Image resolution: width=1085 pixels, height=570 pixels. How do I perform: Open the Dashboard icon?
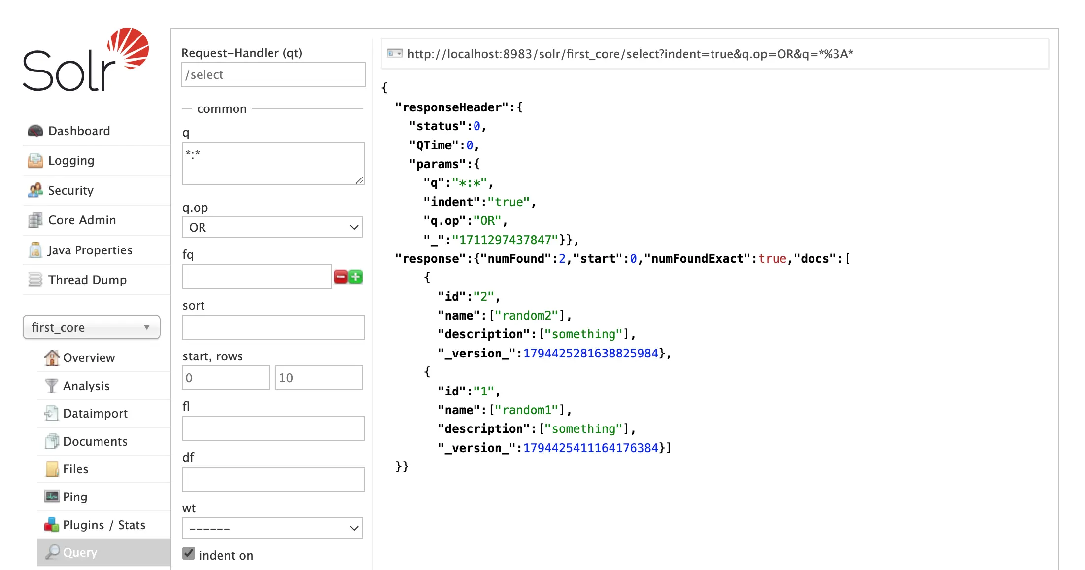(x=35, y=131)
